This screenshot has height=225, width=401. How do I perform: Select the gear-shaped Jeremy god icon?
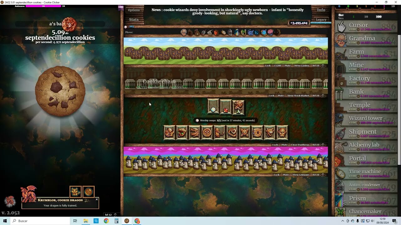pos(257,132)
